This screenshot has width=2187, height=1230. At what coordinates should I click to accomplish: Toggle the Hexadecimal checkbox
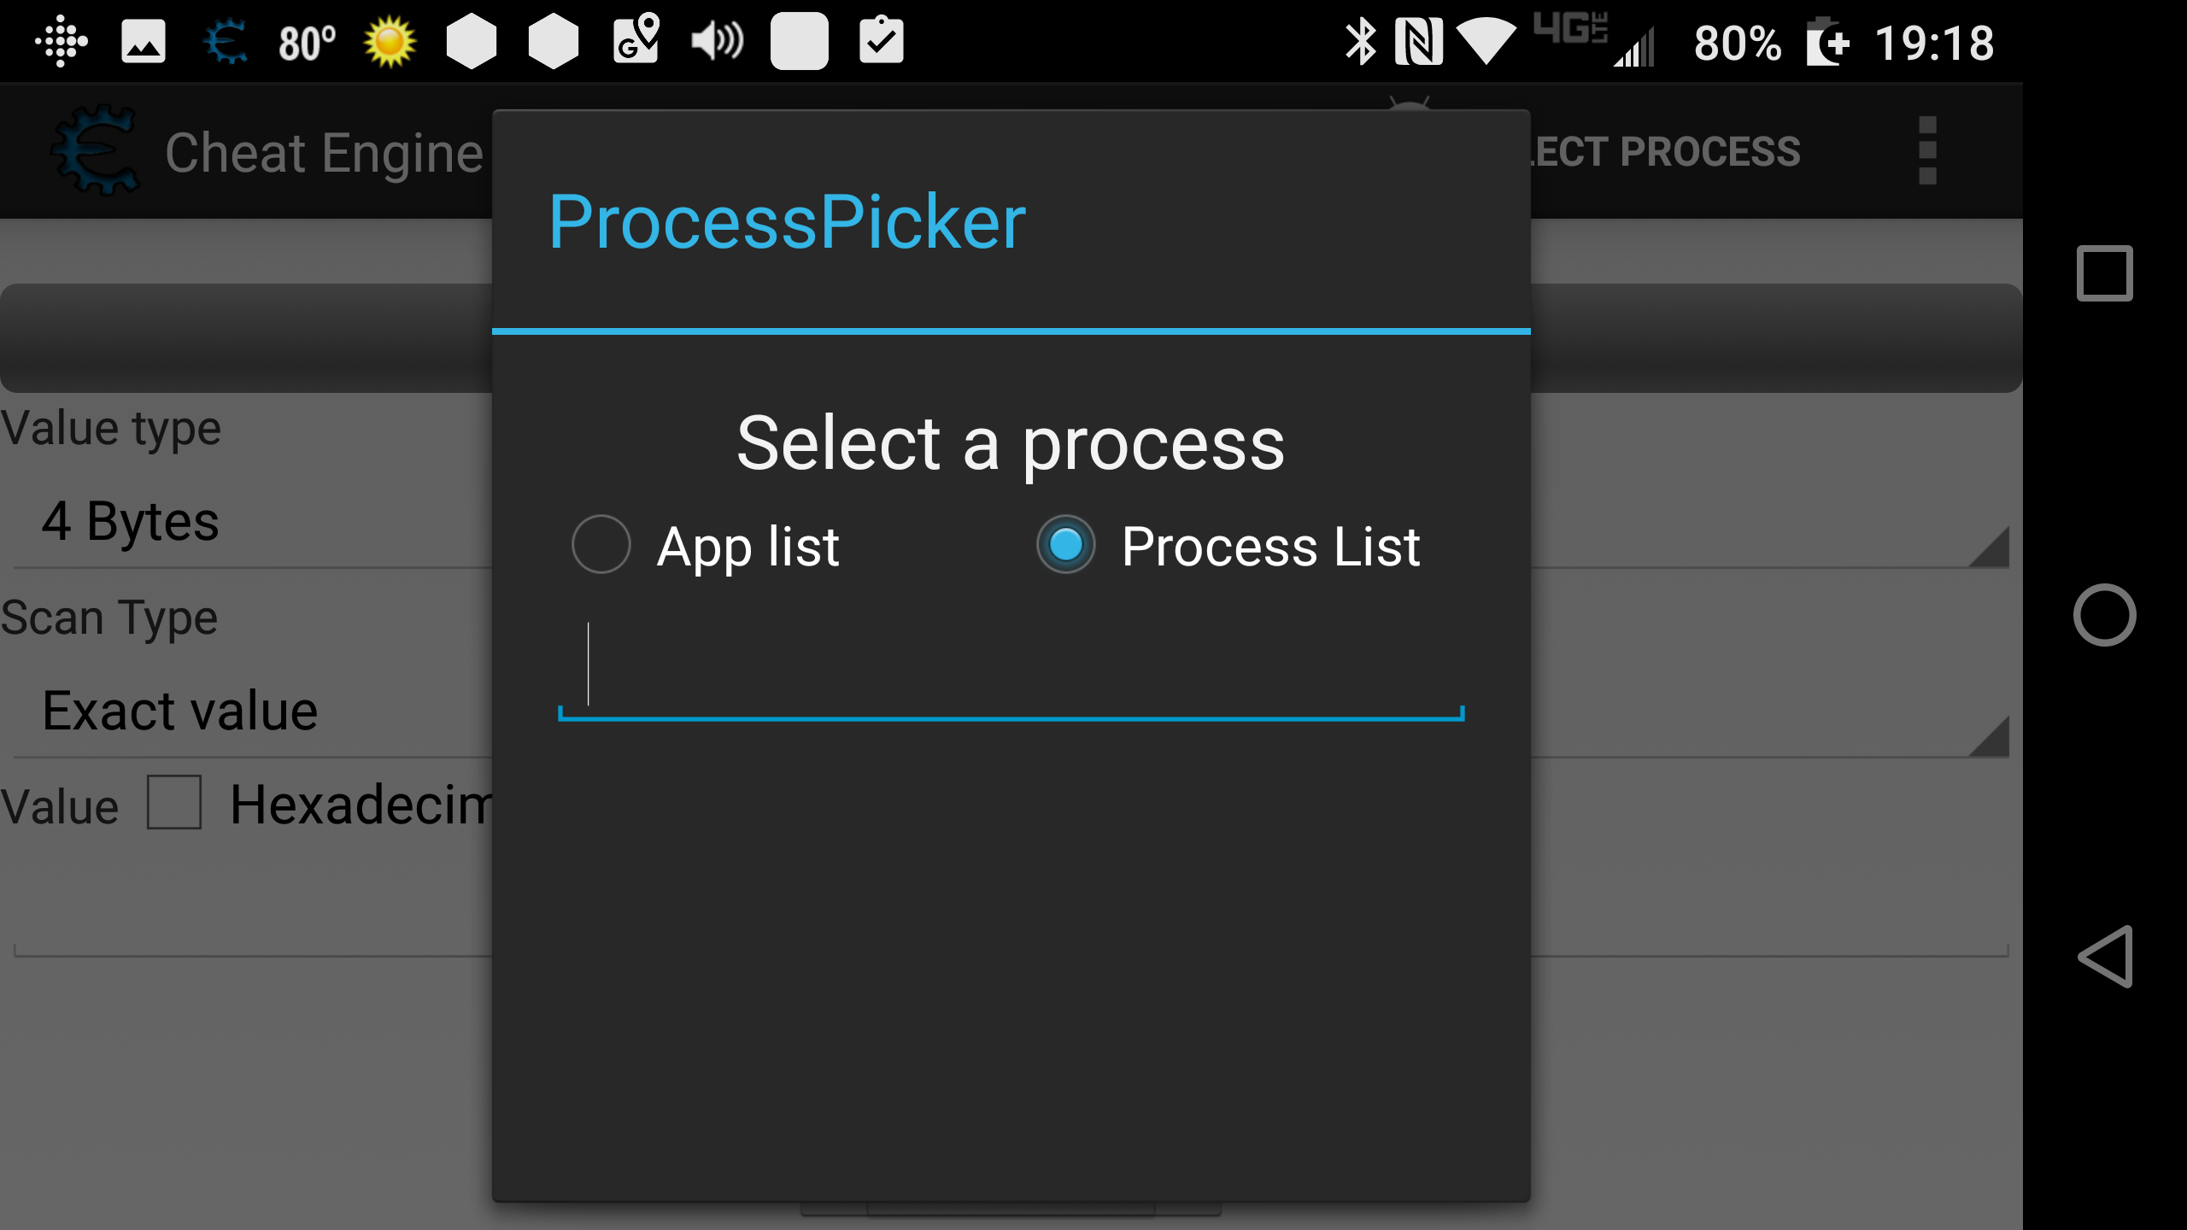[x=174, y=804]
